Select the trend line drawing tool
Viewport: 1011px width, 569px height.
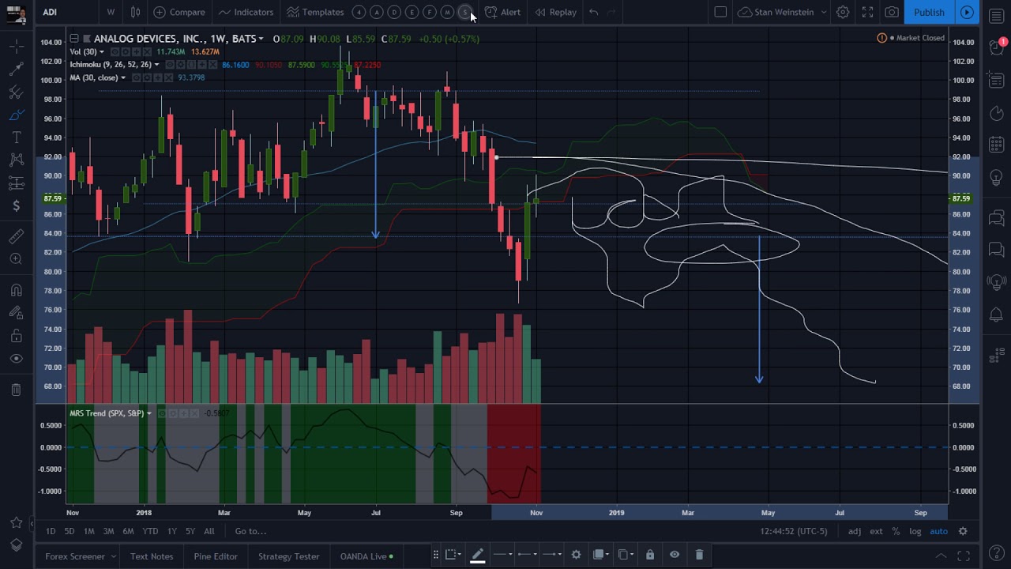pos(16,70)
